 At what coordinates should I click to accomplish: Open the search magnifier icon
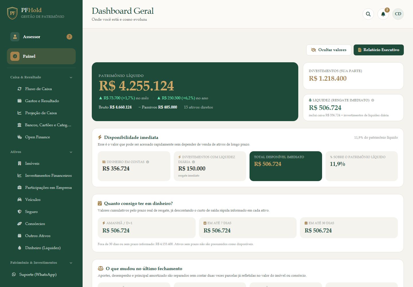tap(368, 14)
